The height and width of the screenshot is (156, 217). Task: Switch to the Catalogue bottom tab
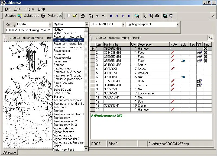[x=9, y=152]
